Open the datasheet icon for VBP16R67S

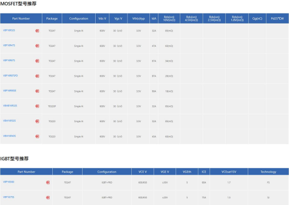[37, 61]
